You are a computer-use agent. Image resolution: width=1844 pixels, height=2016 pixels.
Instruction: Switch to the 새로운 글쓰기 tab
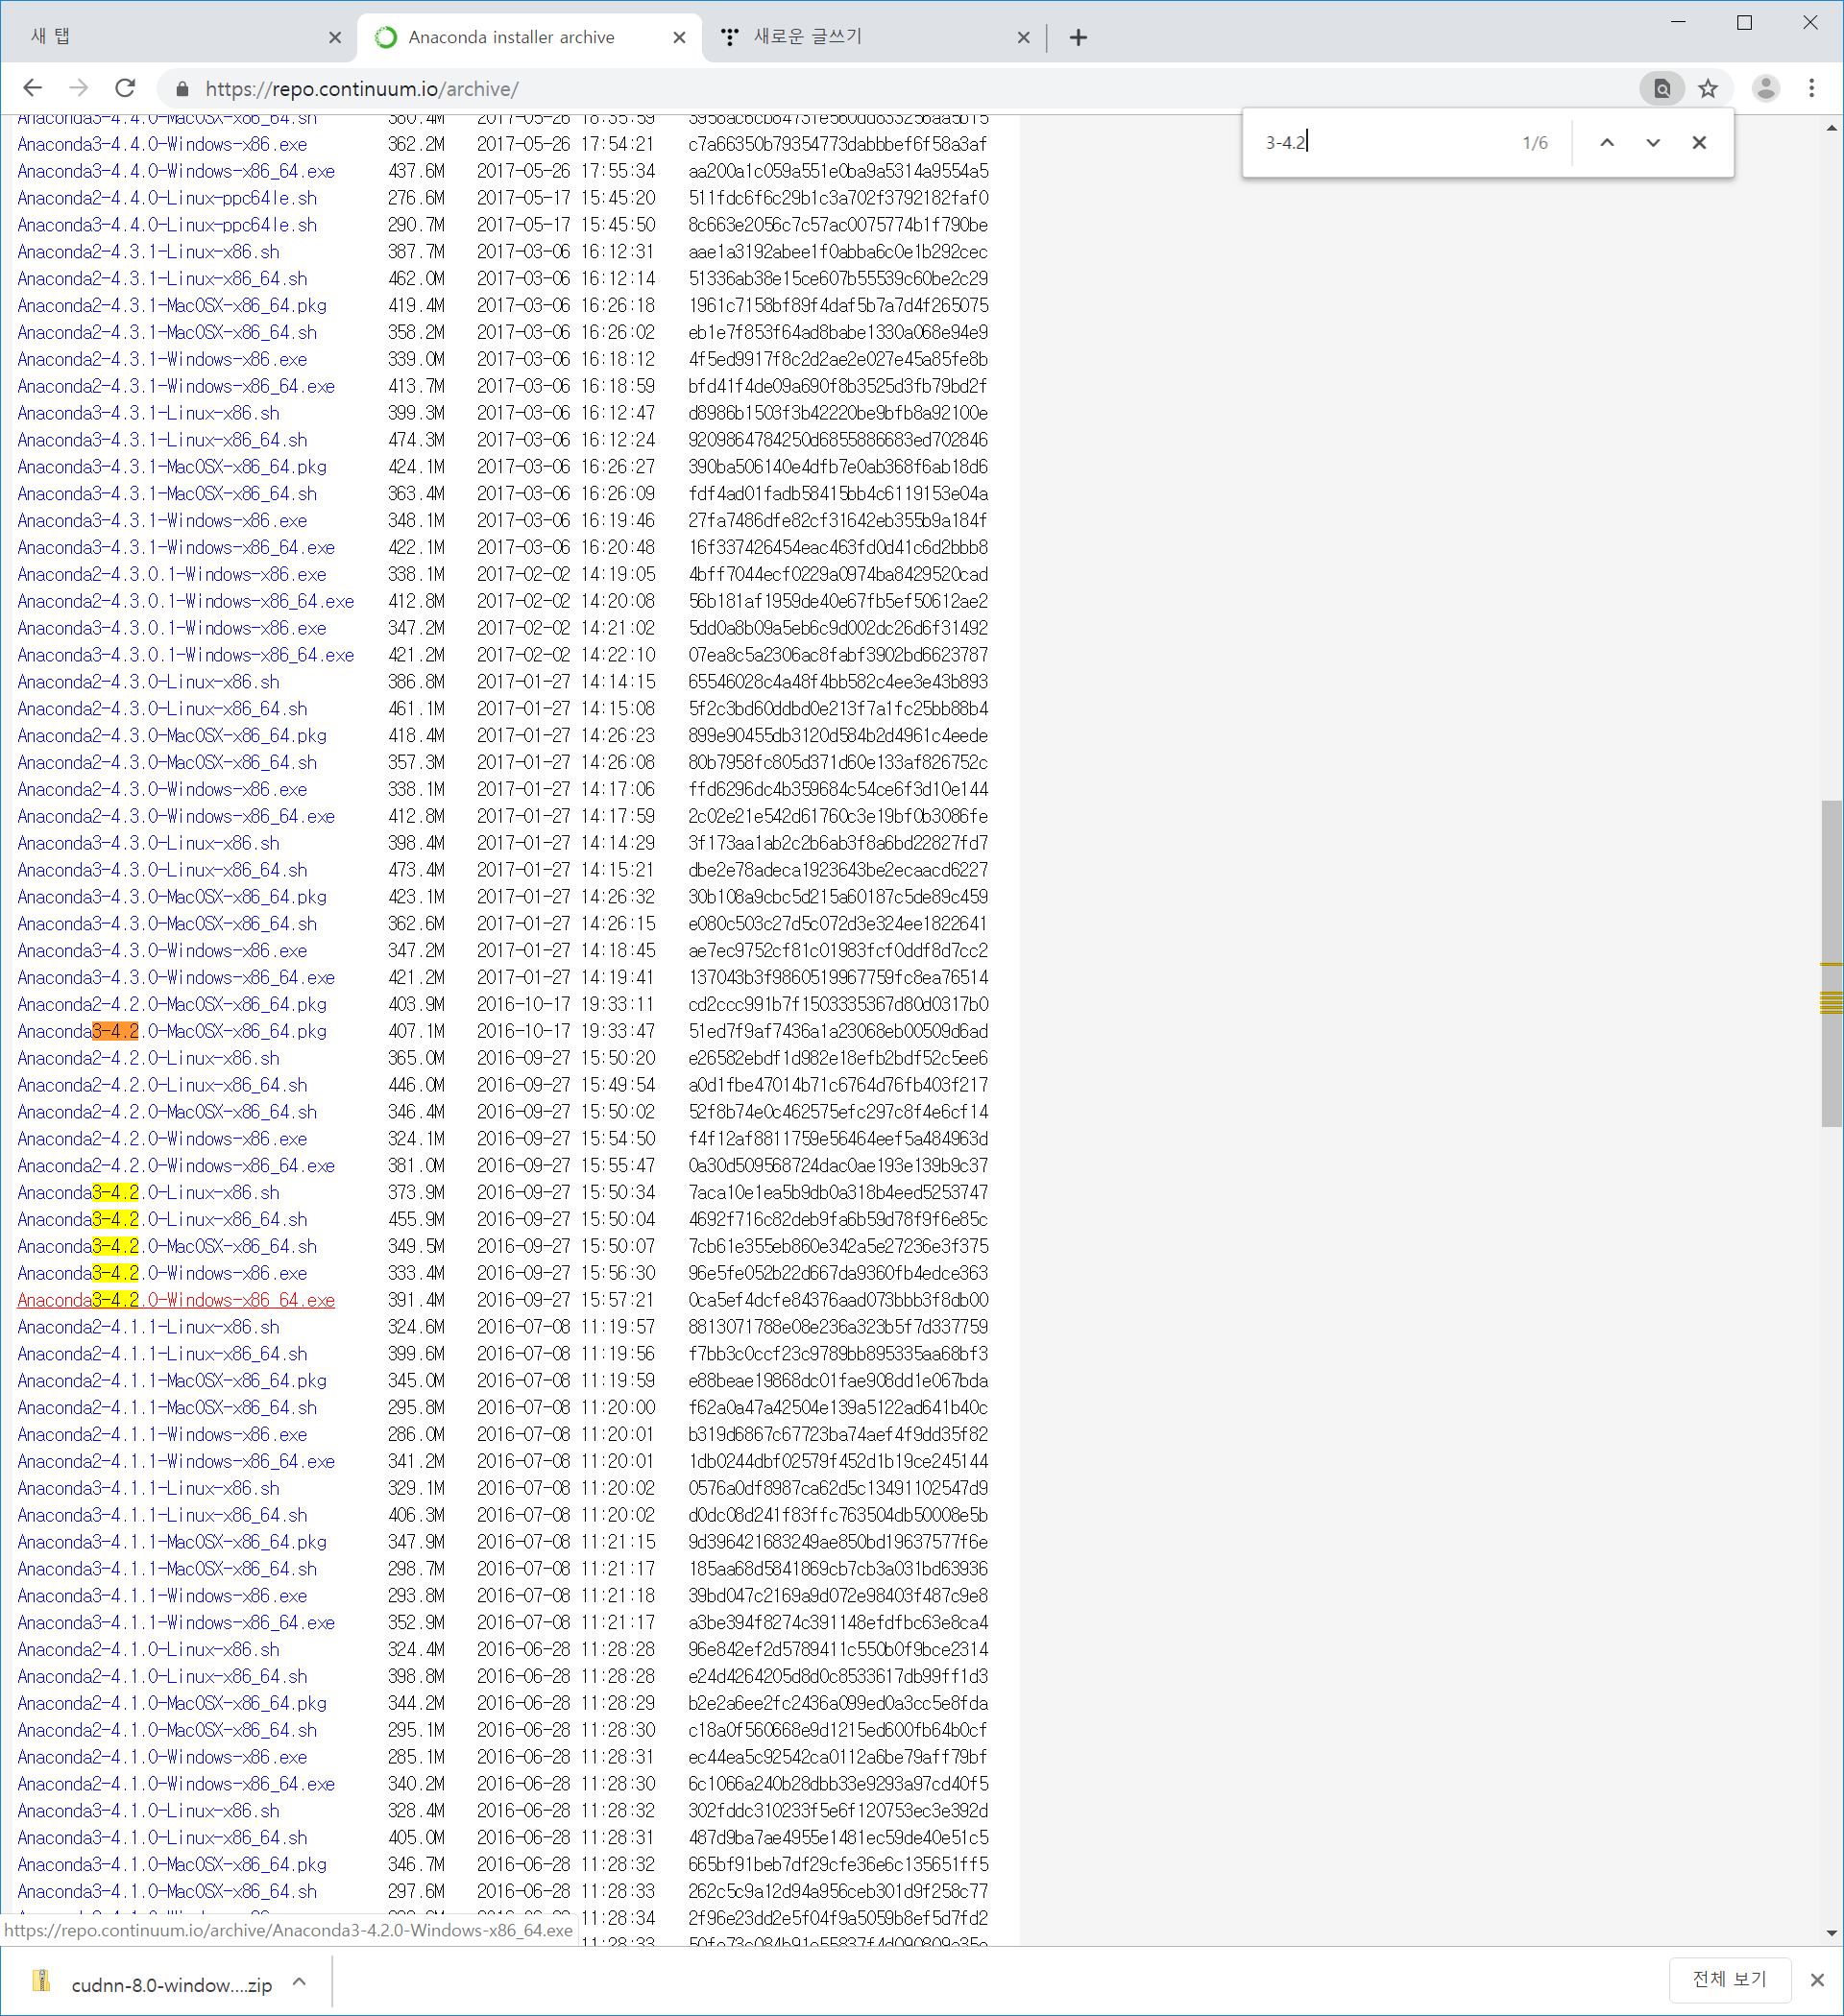click(x=861, y=37)
